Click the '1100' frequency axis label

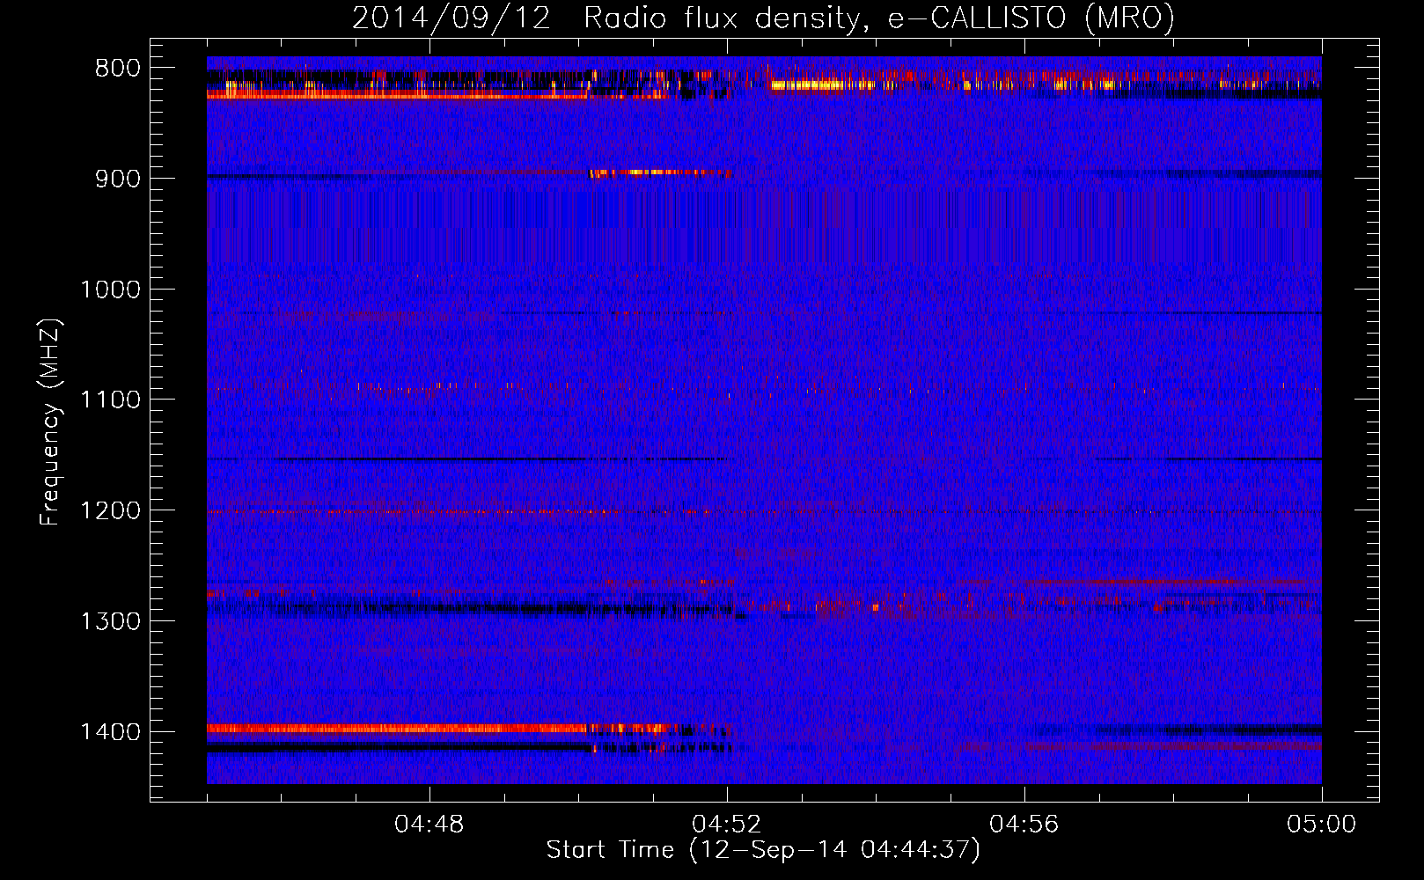click(110, 400)
